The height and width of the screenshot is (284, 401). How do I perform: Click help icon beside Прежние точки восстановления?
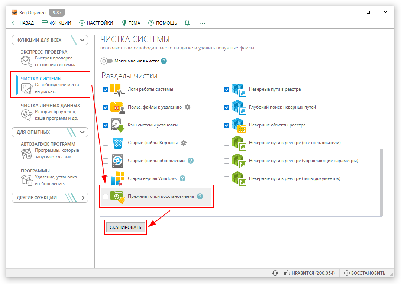[200, 196]
